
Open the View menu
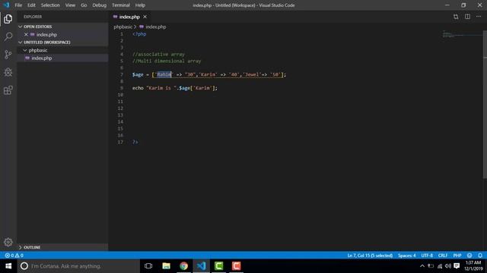[x=70, y=5]
